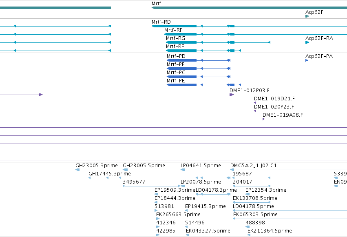Viewport: 347px width, 237px height.
Task: Select the 514496 feature label
Action: point(195,223)
